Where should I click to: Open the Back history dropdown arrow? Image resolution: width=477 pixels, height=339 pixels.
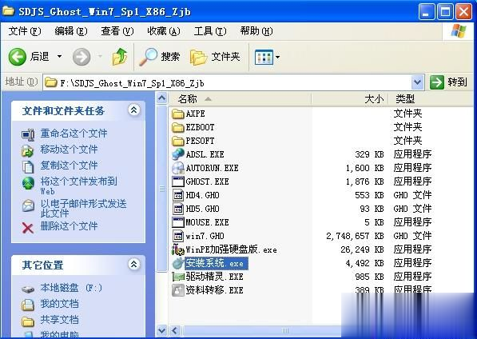click(60, 56)
